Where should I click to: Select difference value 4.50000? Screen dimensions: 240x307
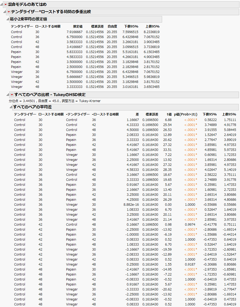[133, 130]
